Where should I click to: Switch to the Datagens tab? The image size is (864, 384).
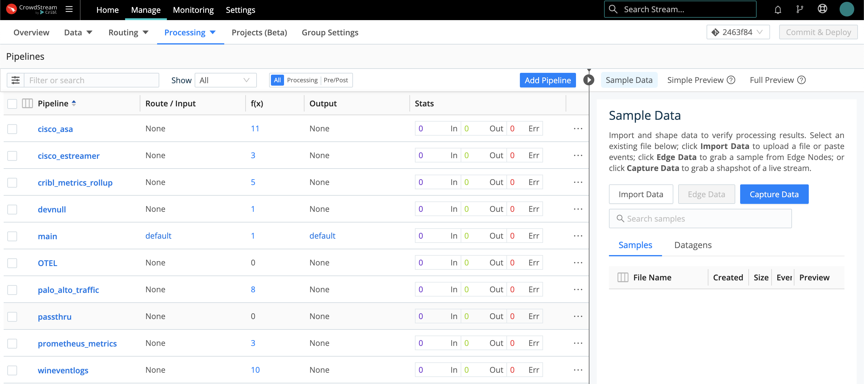click(x=693, y=245)
